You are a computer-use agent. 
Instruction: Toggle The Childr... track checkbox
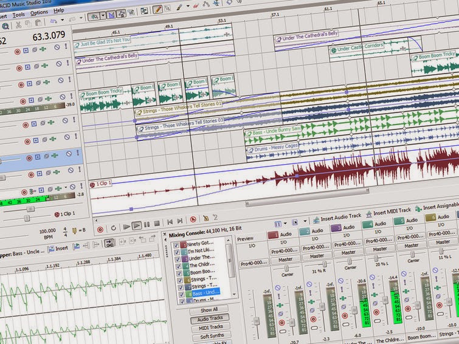click(x=178, y=266)
